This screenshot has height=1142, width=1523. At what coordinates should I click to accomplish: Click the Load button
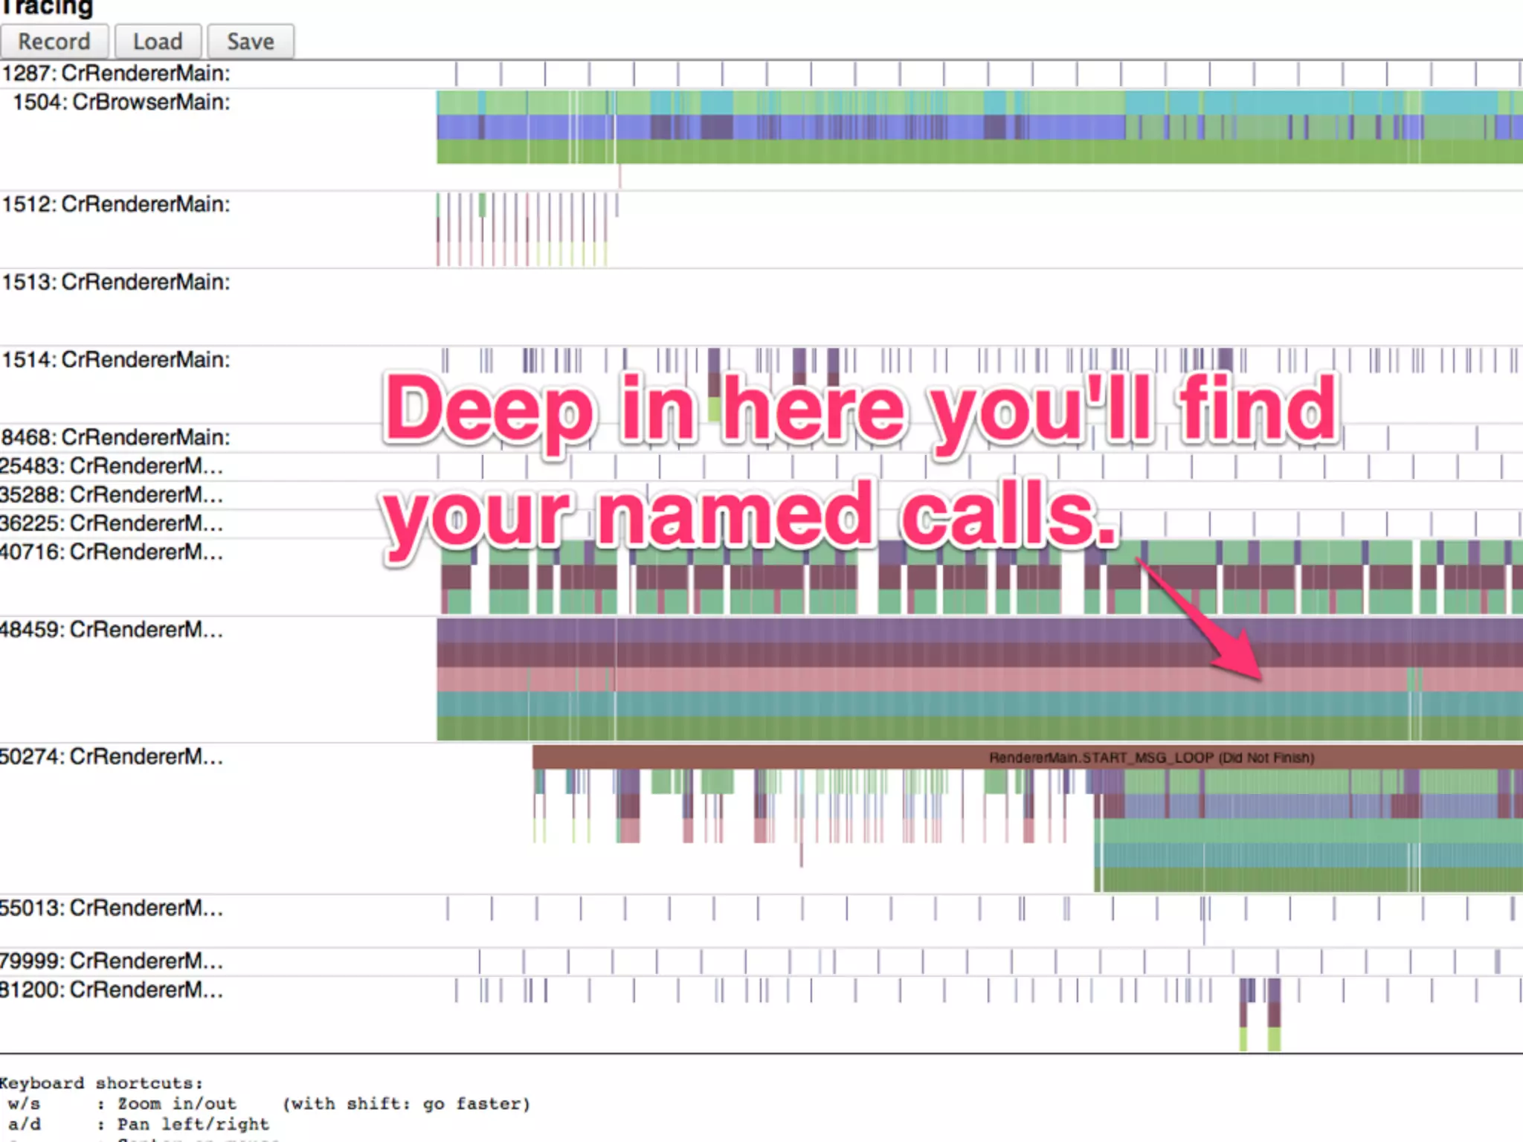pyautogui.click(x=158, y=42)
